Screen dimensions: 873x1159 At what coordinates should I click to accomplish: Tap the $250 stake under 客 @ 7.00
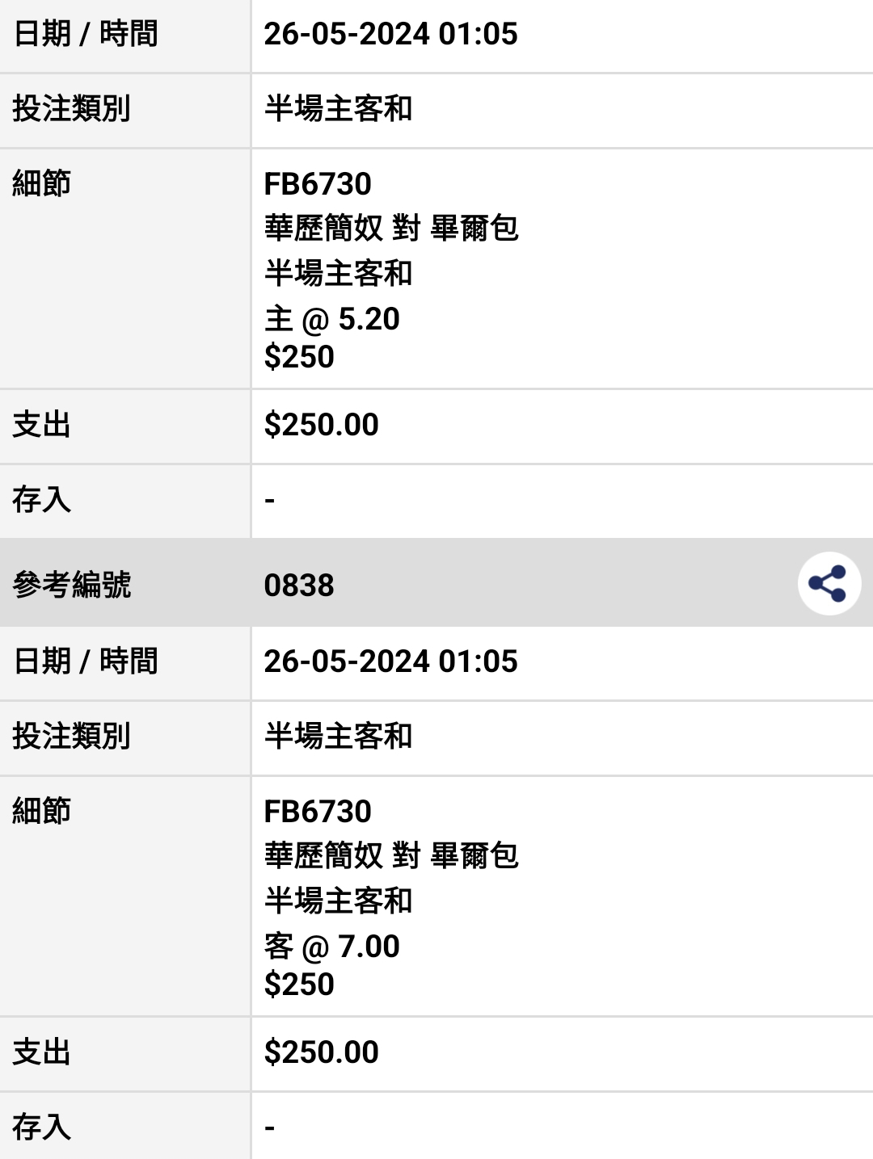tap(299, 985)
